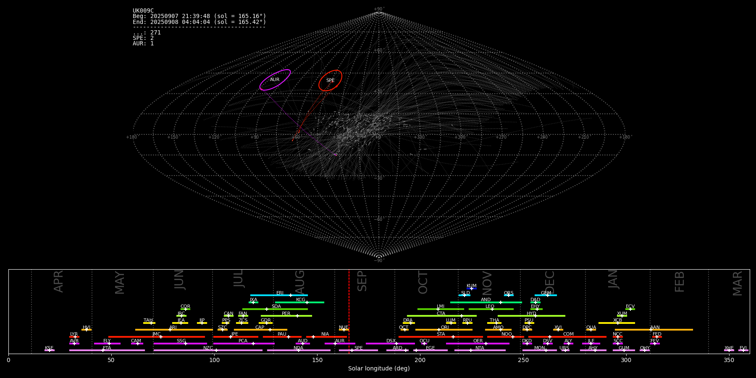Click the DSX shower label
Screen dimensions: 756x378
tap(391, 341)
